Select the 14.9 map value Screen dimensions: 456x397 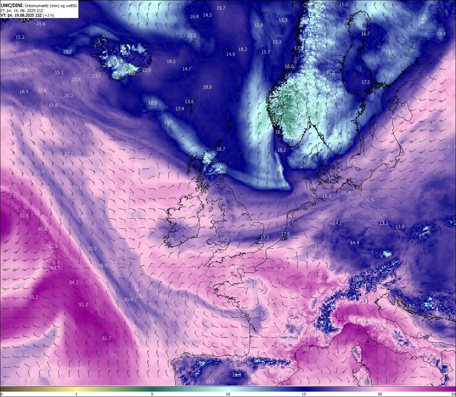coord(230,54)
